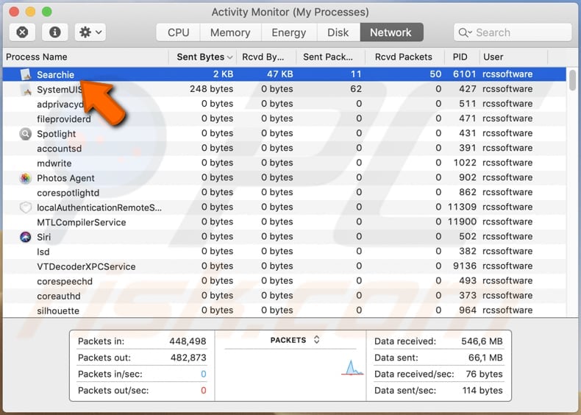
Task: Click the Photos Agent process icon
Action: click(26, 178)
